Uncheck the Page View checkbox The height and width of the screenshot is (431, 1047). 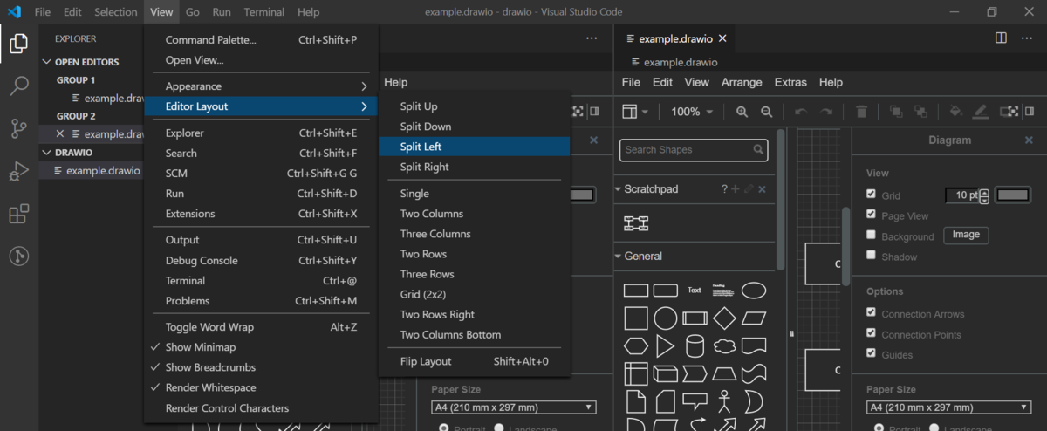click(x=871, y=214)
